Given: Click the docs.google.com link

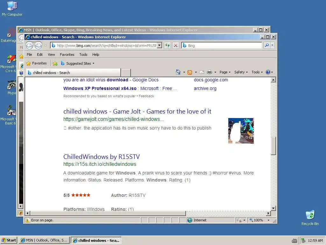Looking at the screenshot, I should (x=211, y=80).
